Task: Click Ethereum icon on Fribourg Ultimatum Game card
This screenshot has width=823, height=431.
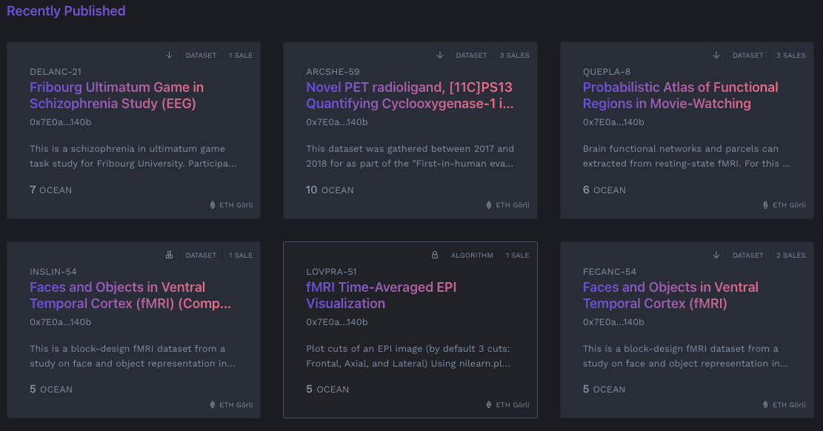Action: click(x=213, y=205)
